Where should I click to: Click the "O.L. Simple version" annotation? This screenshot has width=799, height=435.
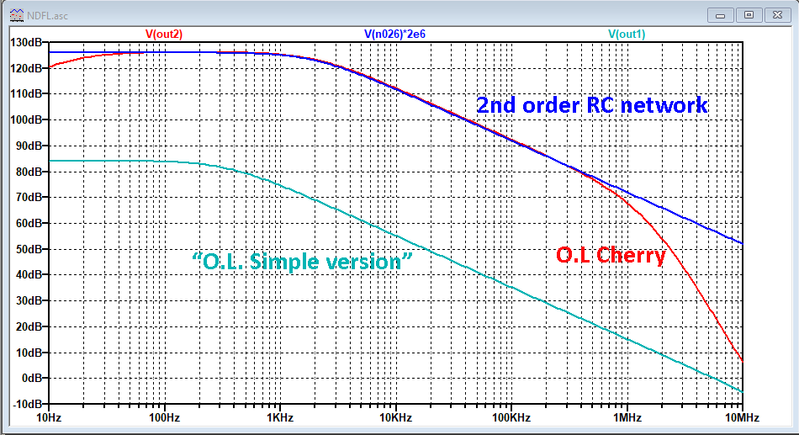pos(302,262)
